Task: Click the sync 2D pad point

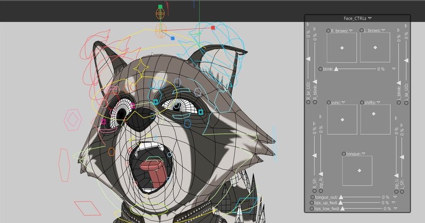Action: [342, 120]
